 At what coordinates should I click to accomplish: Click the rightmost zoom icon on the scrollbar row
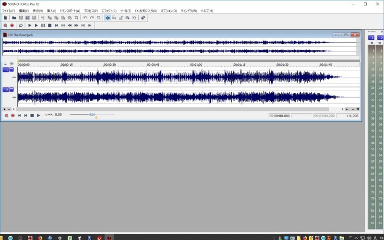pyautogui.click(x=358, y=109)
